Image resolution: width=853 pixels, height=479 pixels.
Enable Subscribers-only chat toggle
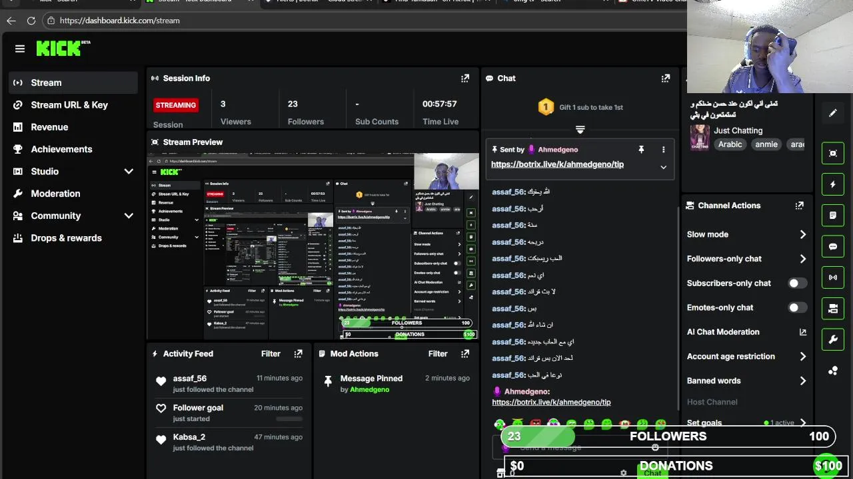pyautogui.click(x=797, y=283)
